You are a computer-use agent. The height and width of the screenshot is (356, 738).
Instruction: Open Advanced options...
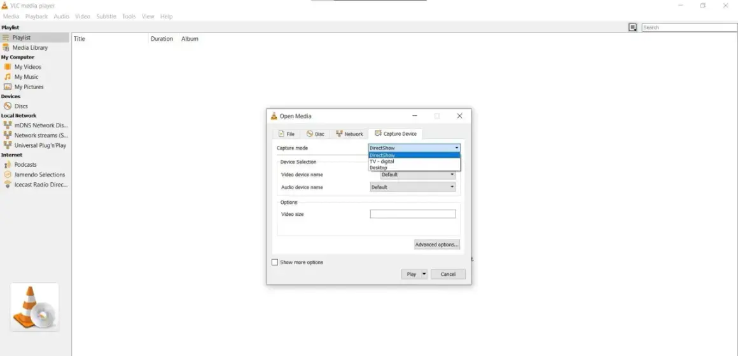pyautogui.click(x=437, y=245)
